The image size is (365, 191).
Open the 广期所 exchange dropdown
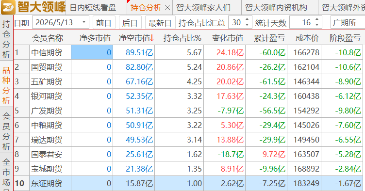point(348,22)
